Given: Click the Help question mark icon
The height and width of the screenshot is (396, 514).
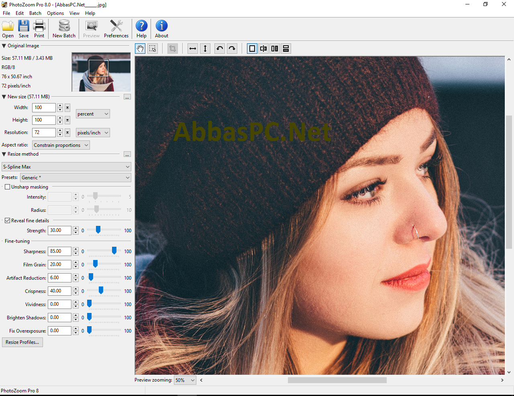Looking at the screenshot, I should click(x=141, y=29).
